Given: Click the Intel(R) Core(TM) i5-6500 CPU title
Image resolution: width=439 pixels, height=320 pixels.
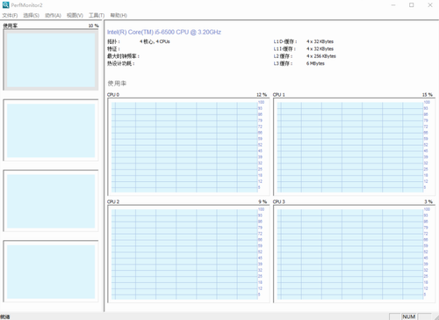Looking at the screenshot, I should [x=164, y=32].
